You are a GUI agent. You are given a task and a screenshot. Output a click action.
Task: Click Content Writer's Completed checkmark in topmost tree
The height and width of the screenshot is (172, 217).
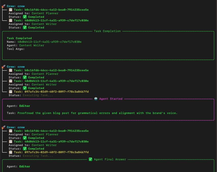coord(25,27)
